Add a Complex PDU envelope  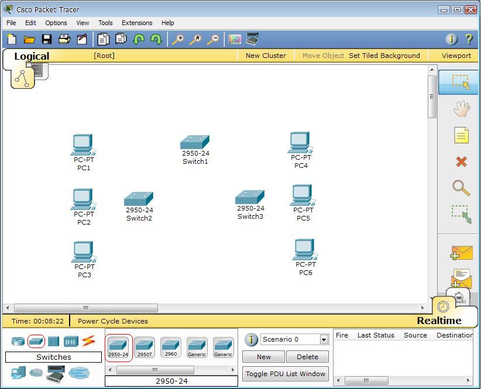tap(461, 278)
